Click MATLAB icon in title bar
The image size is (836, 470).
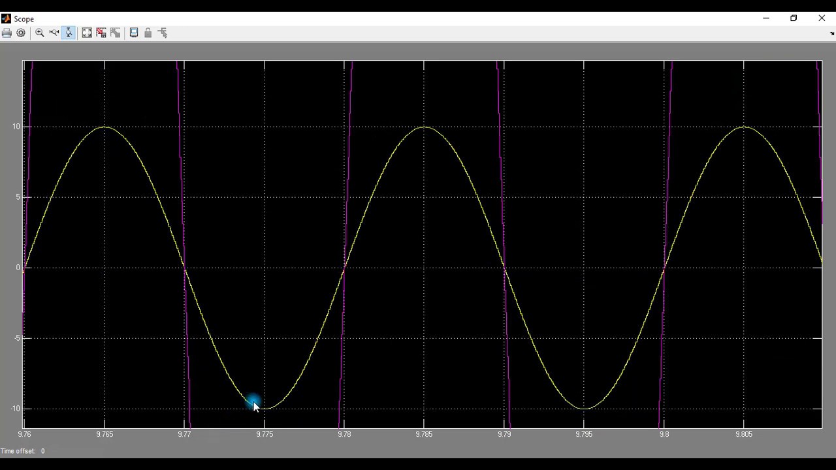(x=6, y=18)
